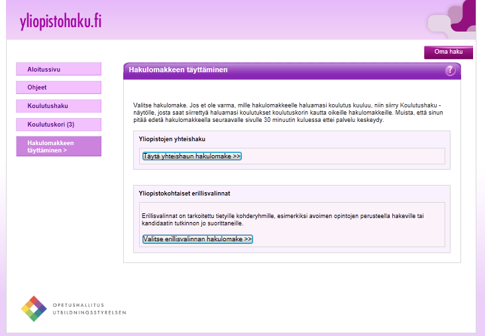Go to Aloitussivu in the sidebar
The height and width of the screenshot is (336, 485).
coord(58,69)
